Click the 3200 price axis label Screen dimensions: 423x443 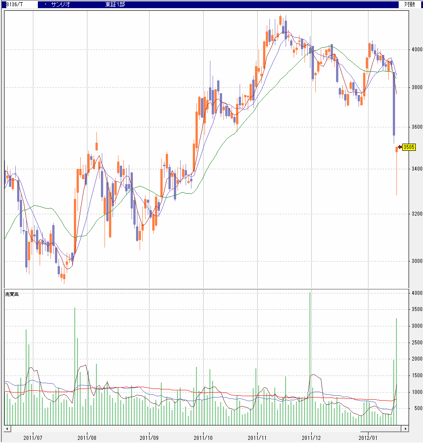click(x=417, y=213)
